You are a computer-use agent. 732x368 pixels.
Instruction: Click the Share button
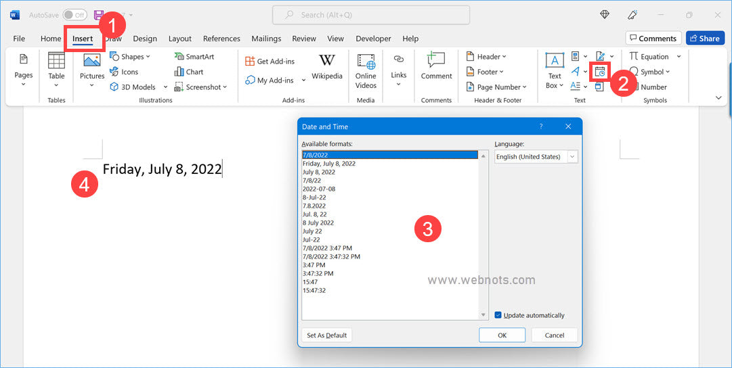coord(705,39)
